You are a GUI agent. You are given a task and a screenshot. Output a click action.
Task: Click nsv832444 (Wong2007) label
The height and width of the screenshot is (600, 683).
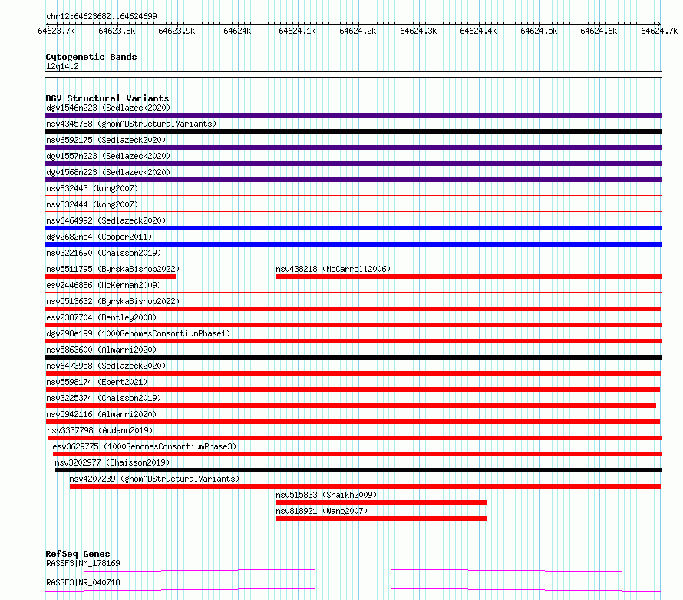92,204
